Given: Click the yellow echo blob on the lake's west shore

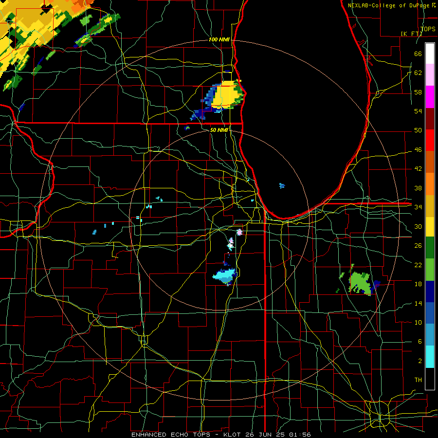Looking at the screenshot, I should [227, 94].
